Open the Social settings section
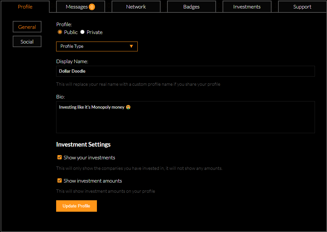The height and width of the screenshot is (232, 327). [27, 42]
